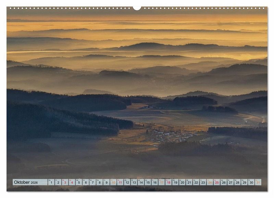This screenshot has height=198, width=274.
Task: Select day 28 in the calendar strip
Action: click(x=237, y=182)
